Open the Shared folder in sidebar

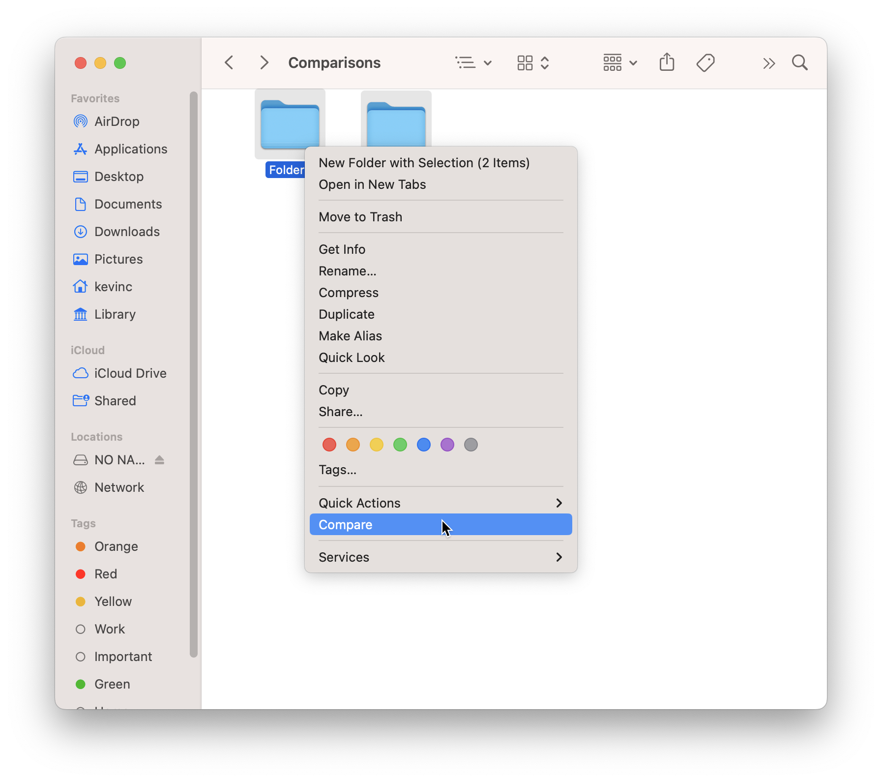(x=104, y=401)
